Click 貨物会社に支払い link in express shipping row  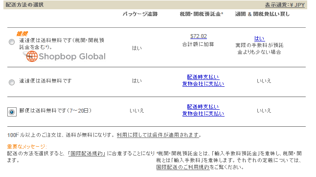pos(203,83)
